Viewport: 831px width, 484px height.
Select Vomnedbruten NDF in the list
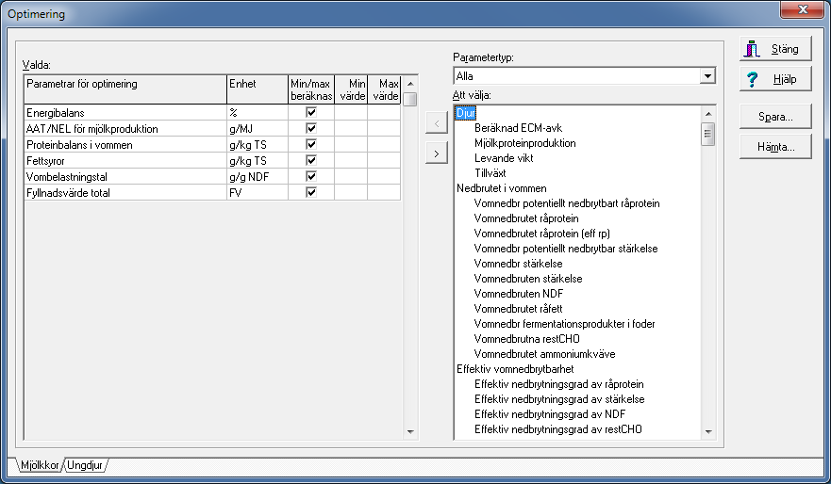tap(519, 294)
